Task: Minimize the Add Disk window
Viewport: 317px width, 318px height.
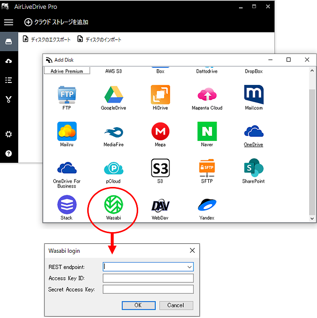Action: (x=270, y=60)
